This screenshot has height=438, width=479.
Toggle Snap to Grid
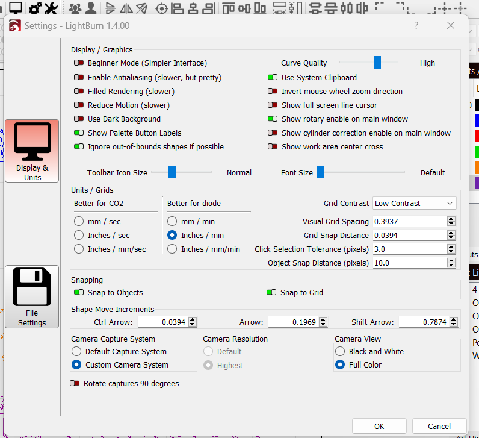coord(271,292)
